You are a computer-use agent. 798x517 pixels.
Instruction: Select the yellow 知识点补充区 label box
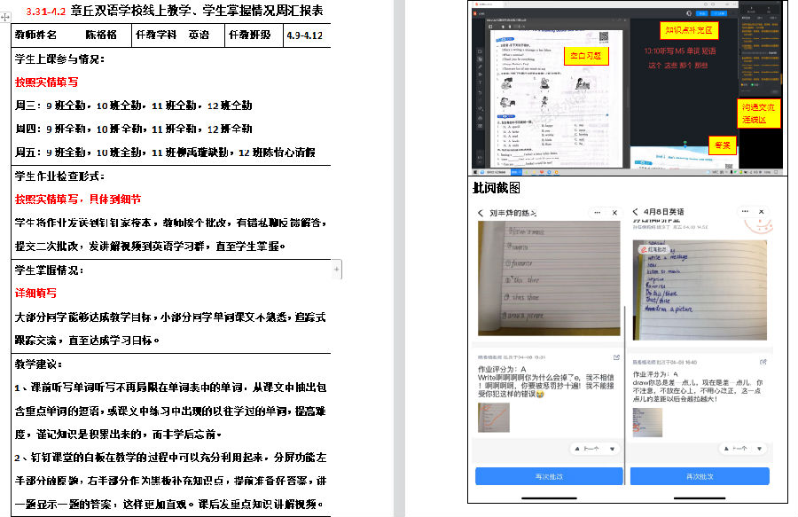click(x=688, y=30)
